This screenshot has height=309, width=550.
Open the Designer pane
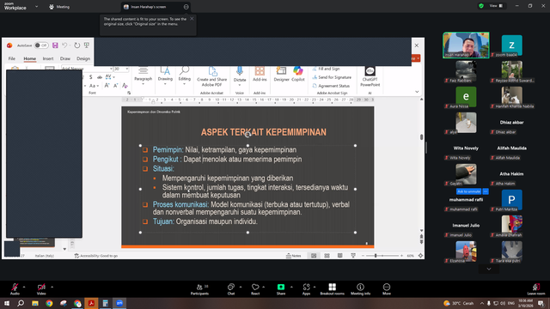[281, 74]
